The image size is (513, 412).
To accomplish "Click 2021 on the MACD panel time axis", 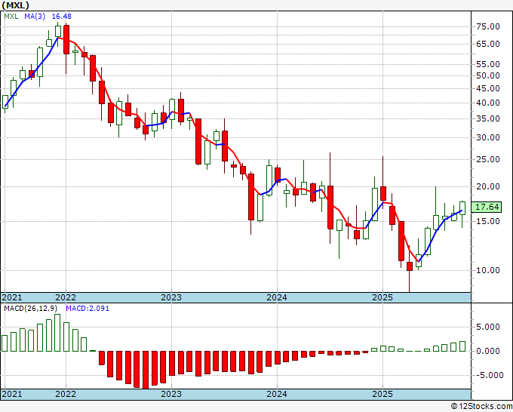I will pyautogui.click(x=12, y=394).
